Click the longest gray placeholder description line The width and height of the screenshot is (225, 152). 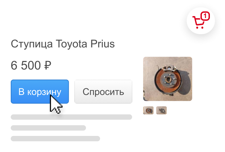click(x=72, y=117)
